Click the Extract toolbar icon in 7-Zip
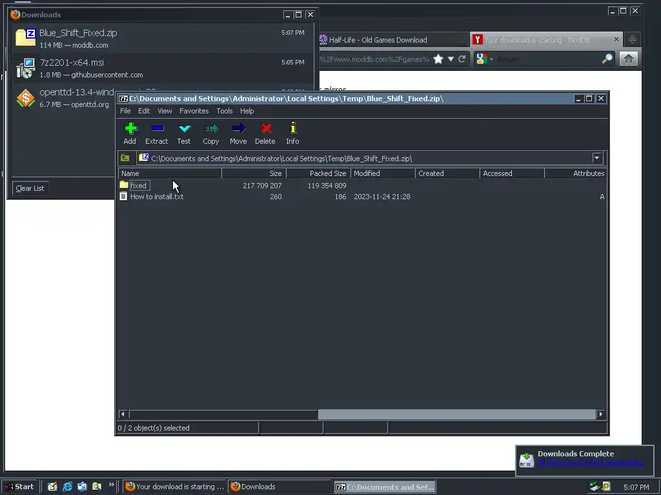Viewport: 661px width, 495px height. pos(158,128)
